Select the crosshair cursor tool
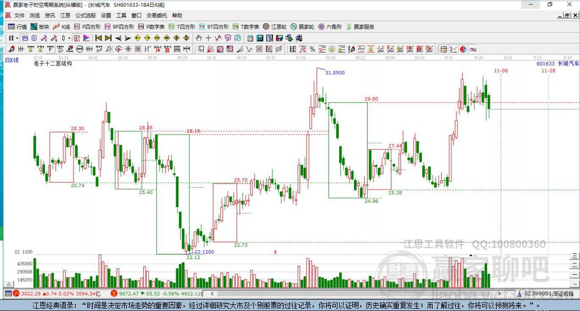The height and width of the screenshot is (311, 580). tap(208, 38)
